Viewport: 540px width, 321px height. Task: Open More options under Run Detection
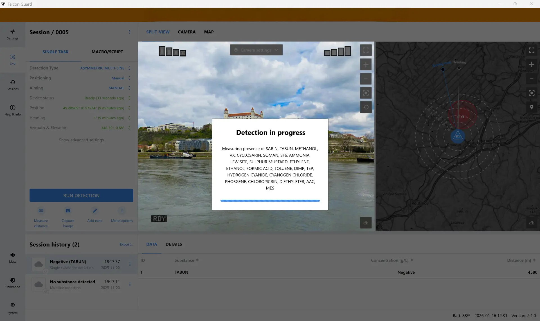[x=122, y=211]
